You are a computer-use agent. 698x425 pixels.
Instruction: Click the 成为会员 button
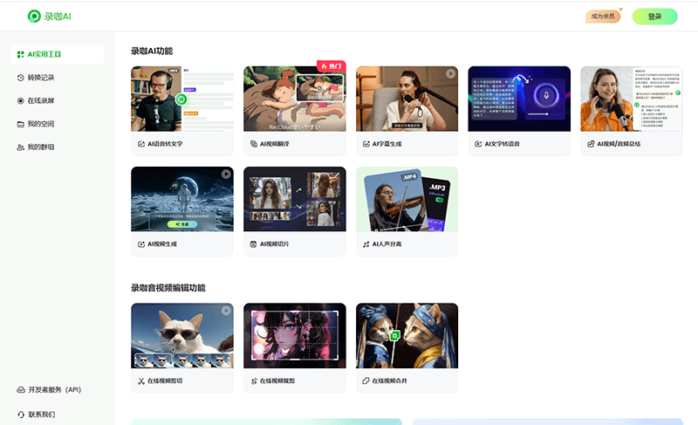point(603,16)
